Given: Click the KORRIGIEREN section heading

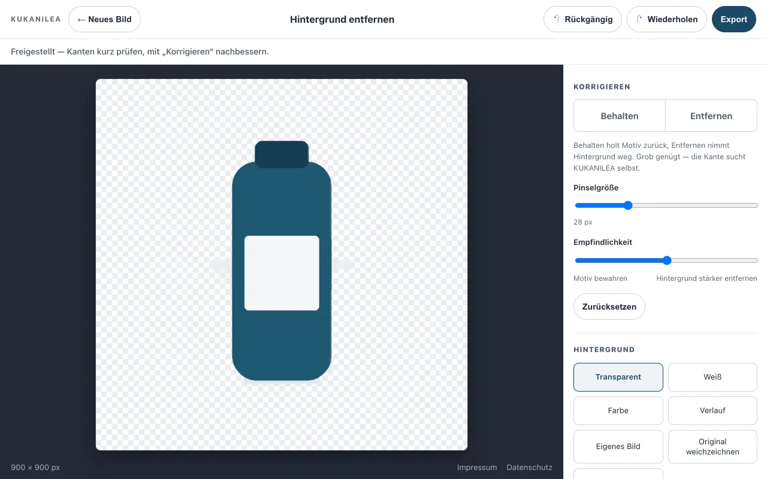Looking at the screenshot, I should [602, 87].
